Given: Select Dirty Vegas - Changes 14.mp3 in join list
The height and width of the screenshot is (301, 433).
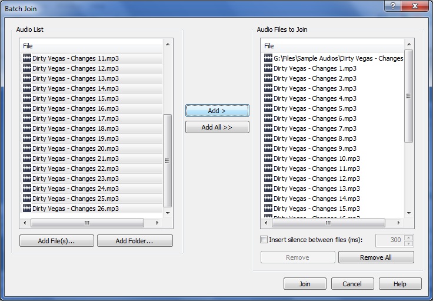Looking at the screenshot, I should pyautogui.click(x=332, y=199).
